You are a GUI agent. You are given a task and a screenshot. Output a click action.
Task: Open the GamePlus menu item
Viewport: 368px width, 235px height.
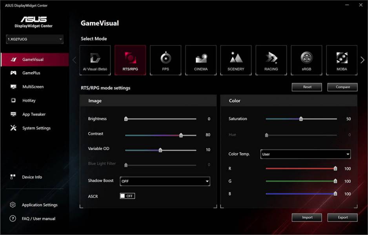click(31, 73)
